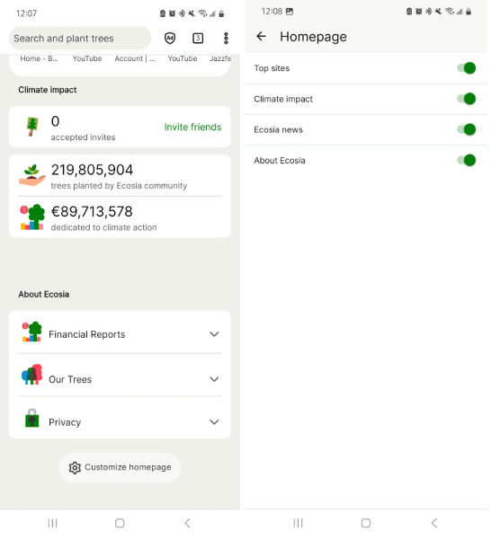Open the Home - B... top site

[x=39, y=58]
